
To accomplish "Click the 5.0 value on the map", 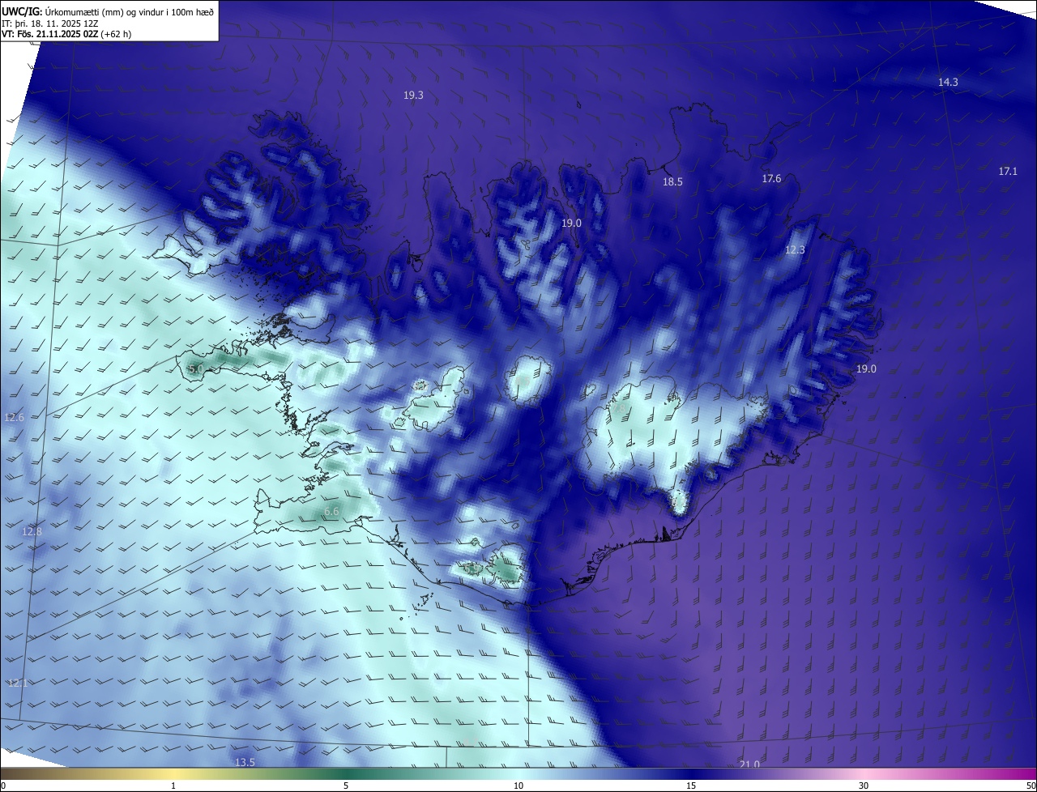I will pyautogui.click(x=195, y=368).
